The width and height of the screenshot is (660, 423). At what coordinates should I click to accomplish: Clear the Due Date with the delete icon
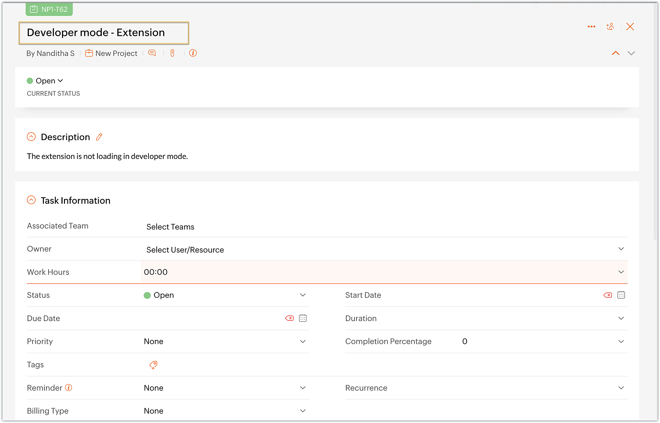tap(289, 318)
